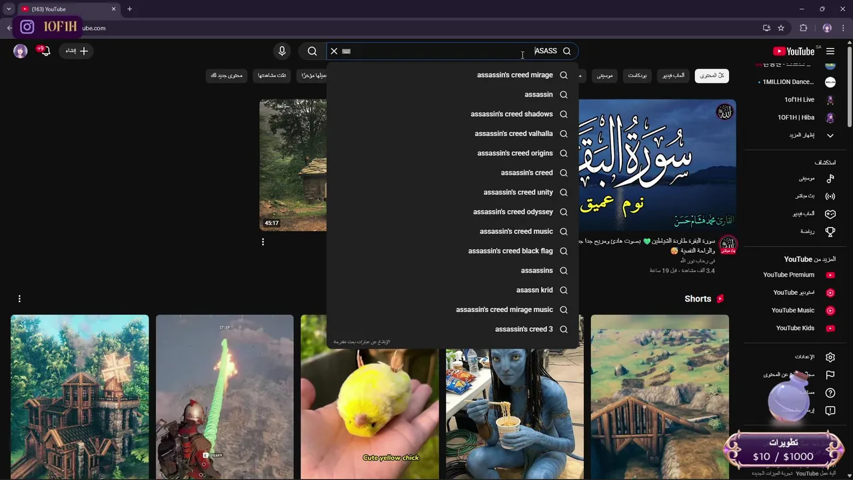This screenshot has width=853, height=480.
Task: Open Sports trophy icon in Explore
Action: pyautogui.click(x=830, y=232)
